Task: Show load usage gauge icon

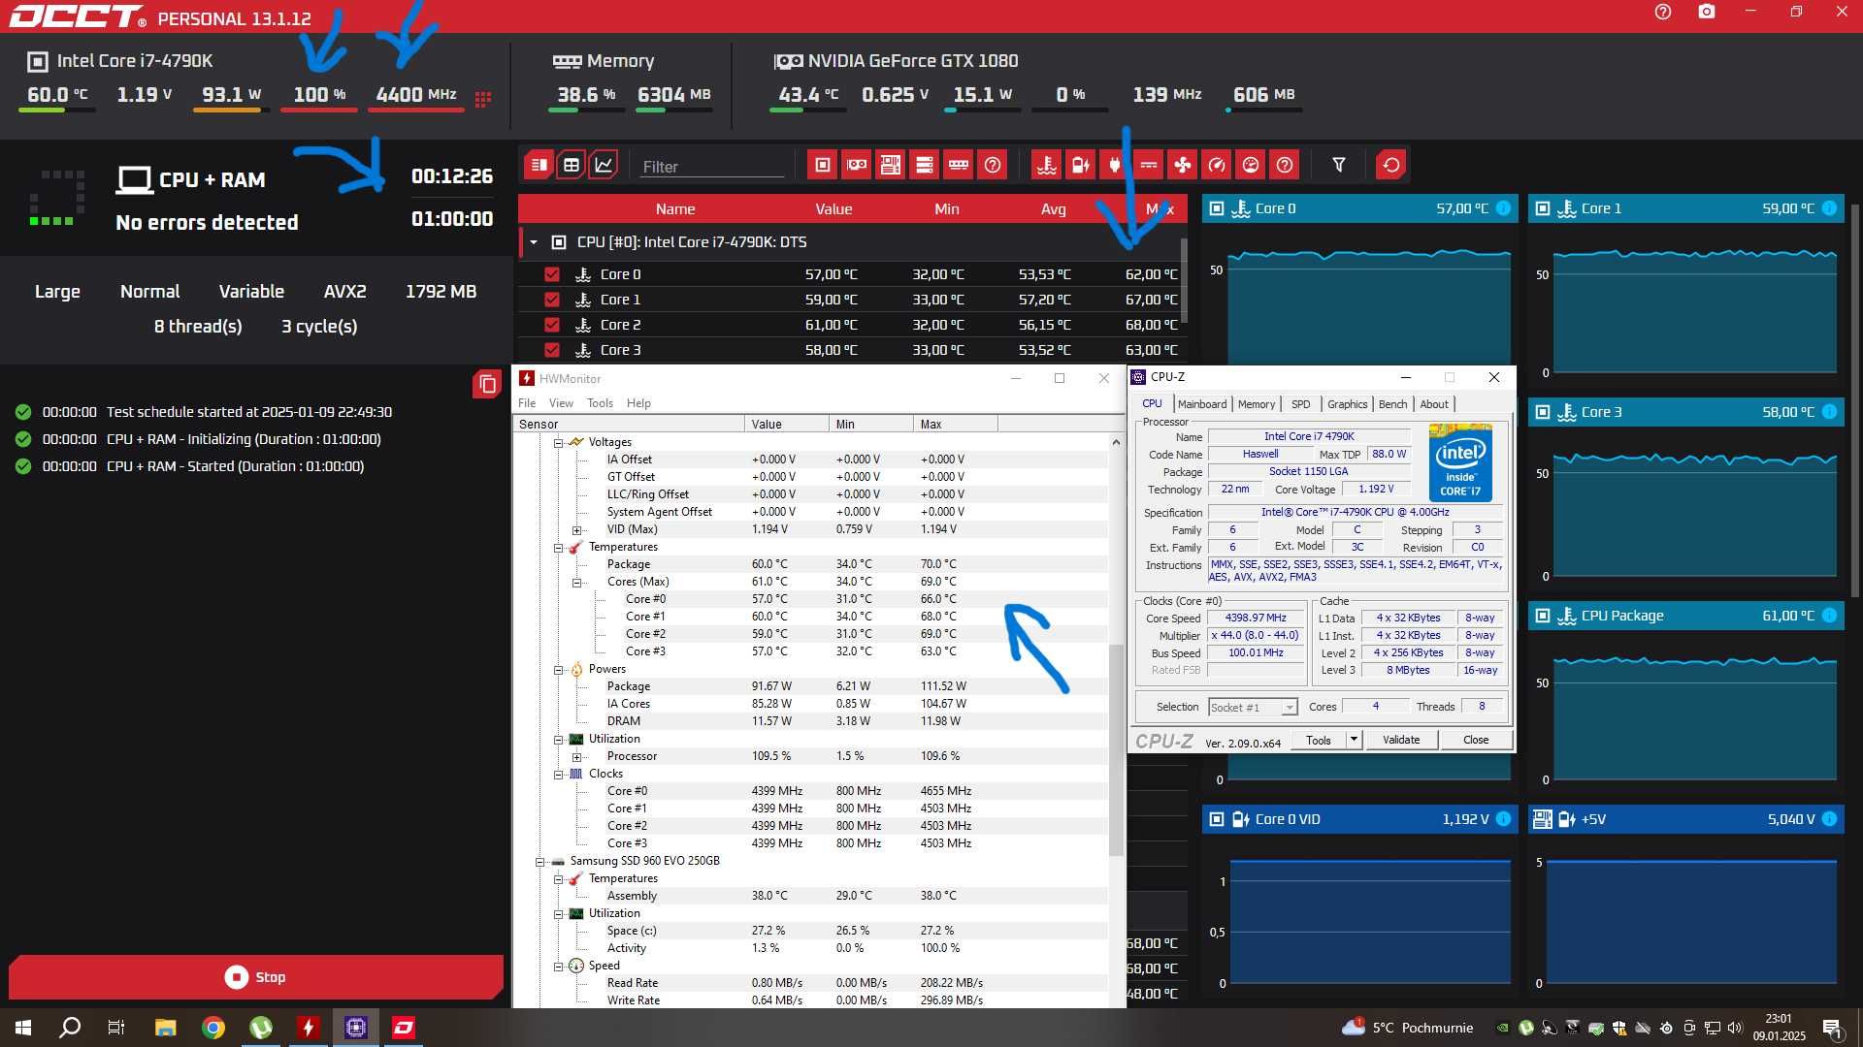Action: (x=1251, y=165)
